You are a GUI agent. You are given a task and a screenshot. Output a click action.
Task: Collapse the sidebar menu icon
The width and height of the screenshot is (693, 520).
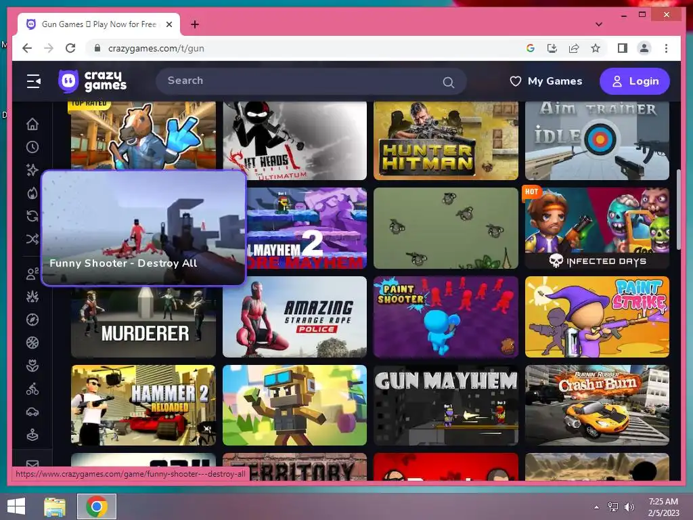pos(34,81)
